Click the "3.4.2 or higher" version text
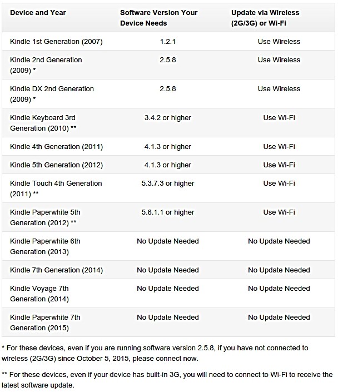 [167, 118]
